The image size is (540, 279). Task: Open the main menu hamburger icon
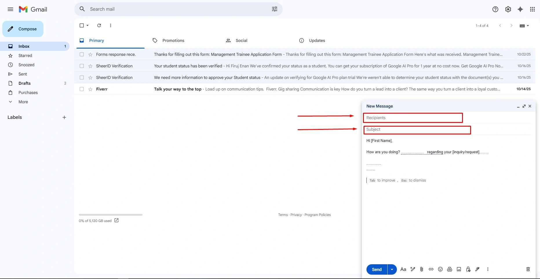click(10, 9)
